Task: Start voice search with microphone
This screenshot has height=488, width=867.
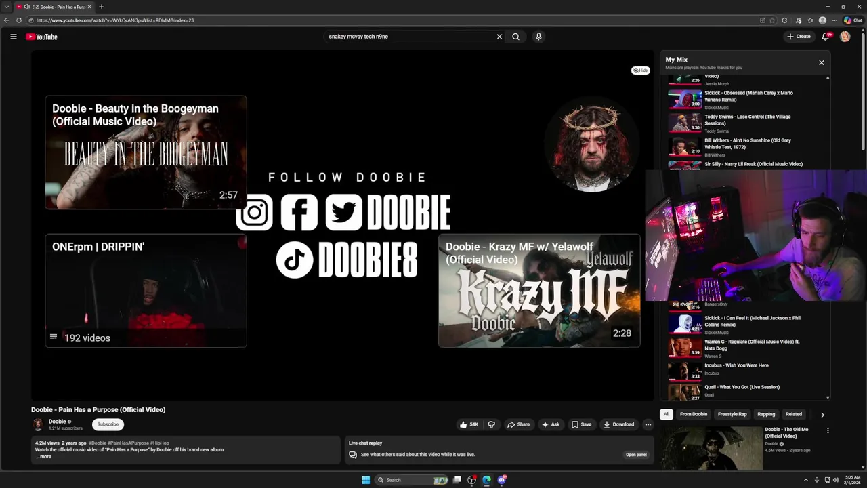Action: point(538,37)
